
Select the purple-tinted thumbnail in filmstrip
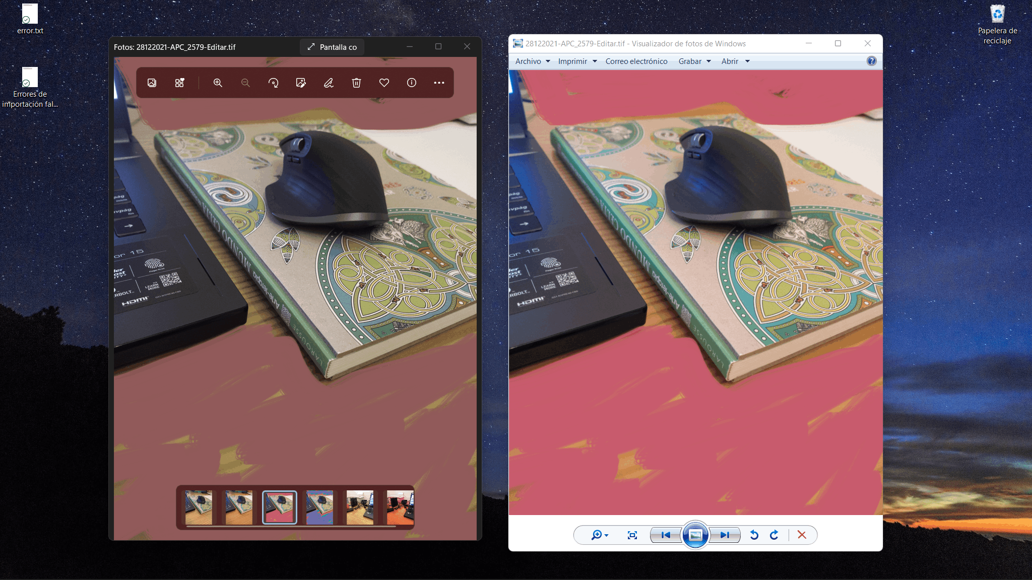pos(319,507)
